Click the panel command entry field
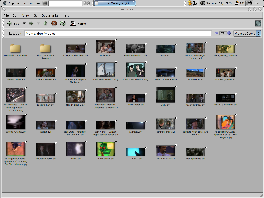 [65, 3]
